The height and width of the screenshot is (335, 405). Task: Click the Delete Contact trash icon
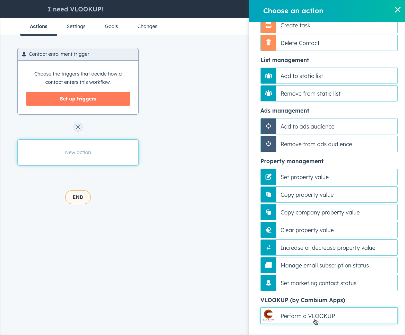tap(268, 43)
